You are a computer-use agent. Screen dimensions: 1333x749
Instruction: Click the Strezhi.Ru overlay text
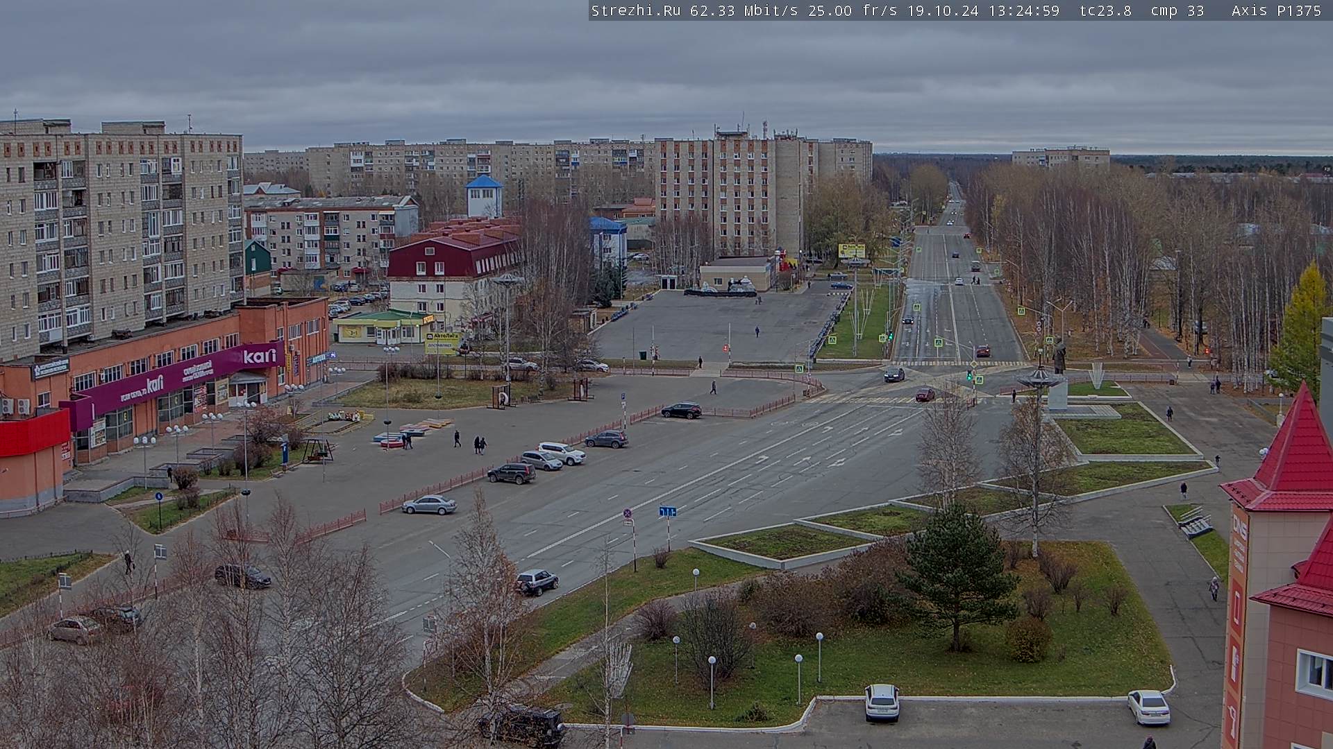[635, 10]
